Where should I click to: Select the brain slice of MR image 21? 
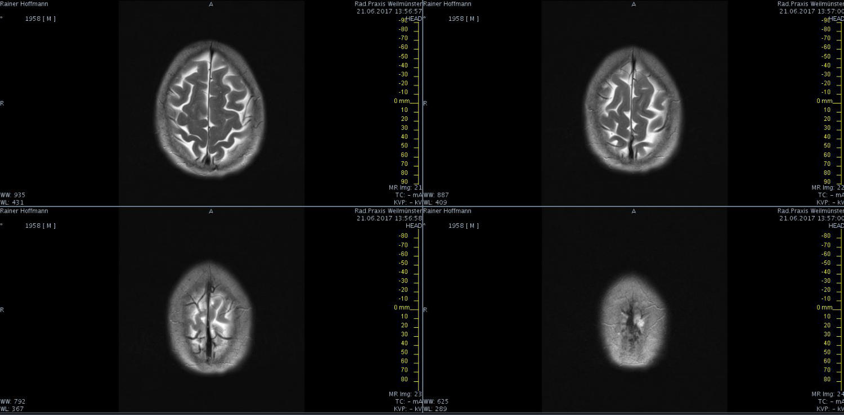210,109
